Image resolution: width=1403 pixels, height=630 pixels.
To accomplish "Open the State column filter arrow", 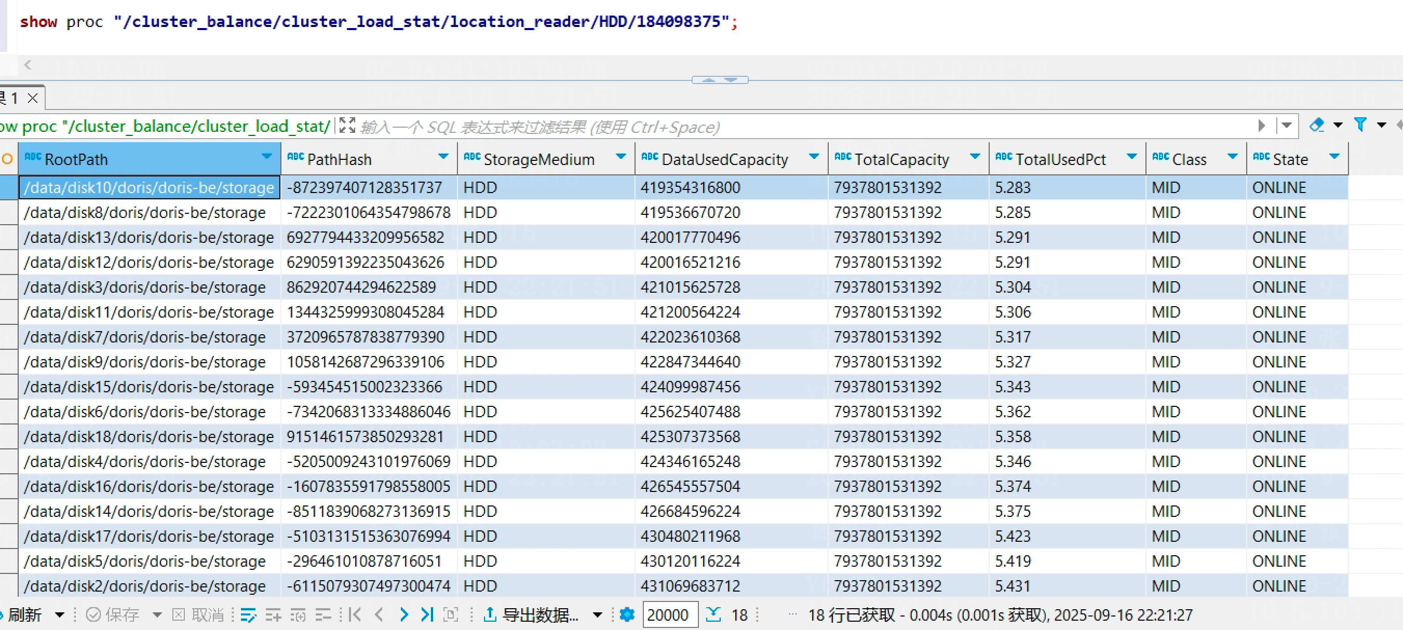I will point(1334,157).
